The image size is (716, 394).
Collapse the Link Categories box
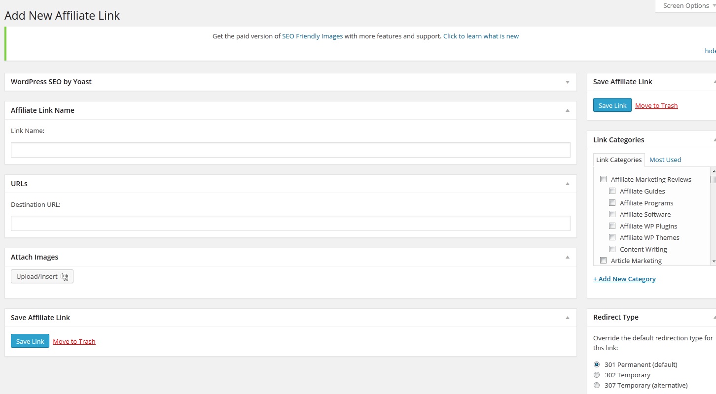point(714,140)
